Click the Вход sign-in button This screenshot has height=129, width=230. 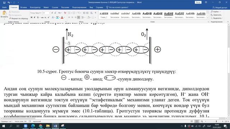pos(198,3)
